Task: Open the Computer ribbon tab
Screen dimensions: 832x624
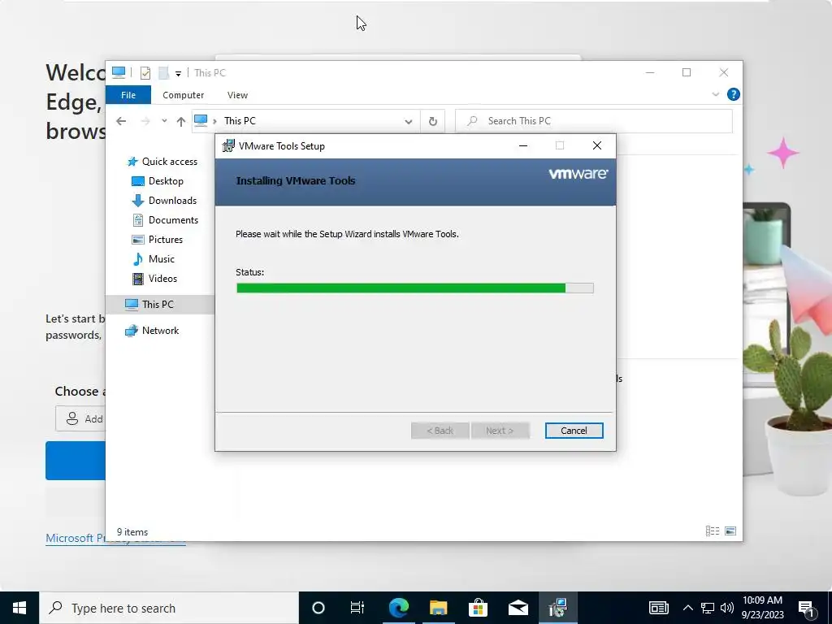Action: (183, 95)
